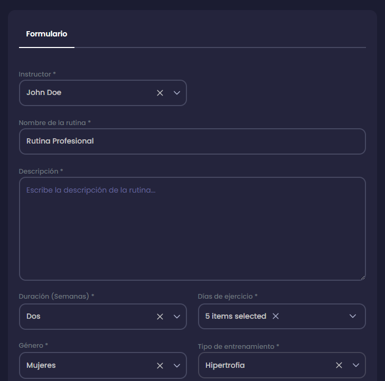The image size is (385, 381).
Task: Click the 'Dos' duration combo box
Action: pos(84,317)
